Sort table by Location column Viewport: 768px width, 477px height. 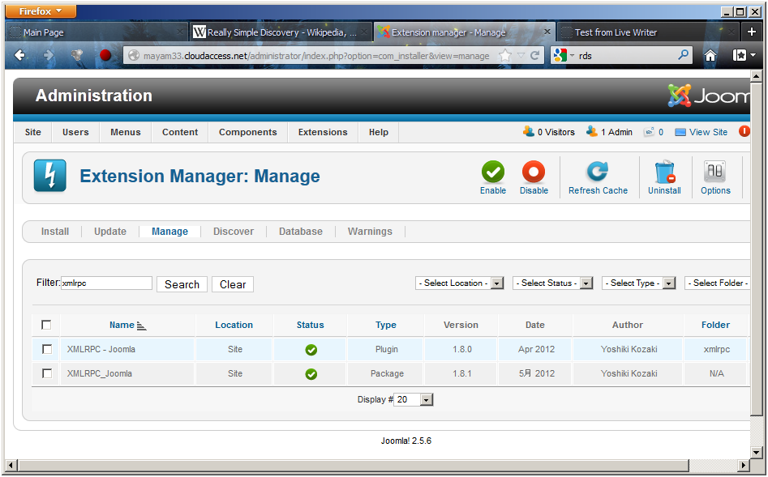coord(234,325)
